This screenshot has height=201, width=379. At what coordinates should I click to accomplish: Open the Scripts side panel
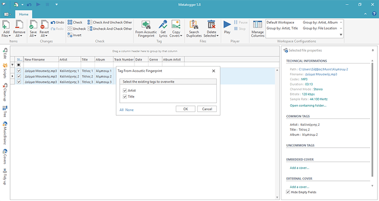(x=5, y=71)
